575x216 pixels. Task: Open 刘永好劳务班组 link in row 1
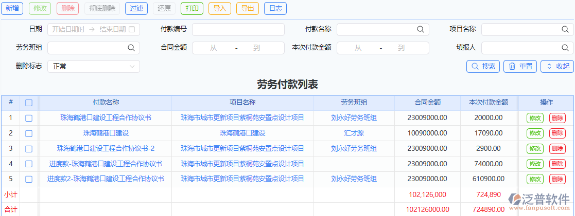(354, 117)
